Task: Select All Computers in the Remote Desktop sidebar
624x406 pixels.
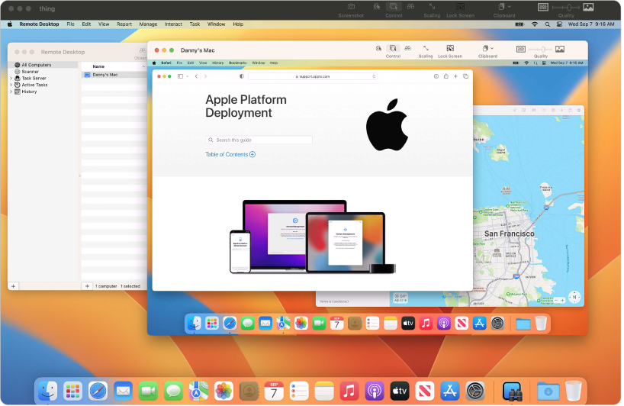Action: coord(43,65)
